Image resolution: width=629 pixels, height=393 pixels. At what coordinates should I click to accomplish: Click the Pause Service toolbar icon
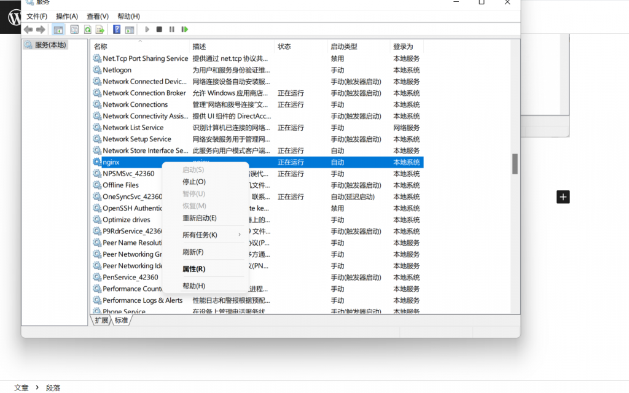click(x=172, y=29)
